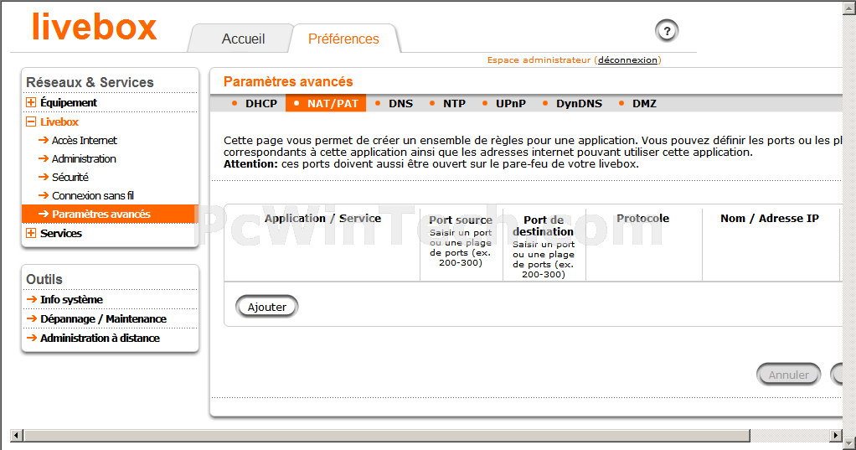
Task: Click the Nom / Adresse IP header
Action: click(x=770, y=219)
